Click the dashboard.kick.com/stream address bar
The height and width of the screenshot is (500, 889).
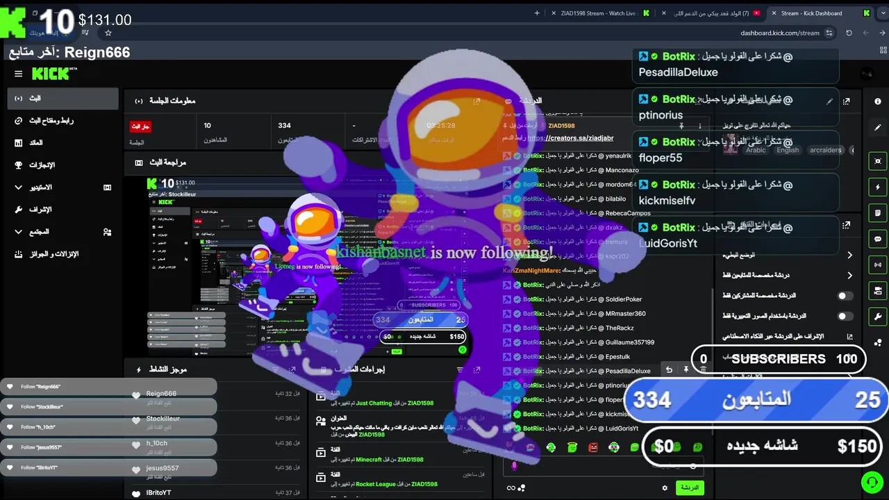pyautogui.click(x=780, y=33)
